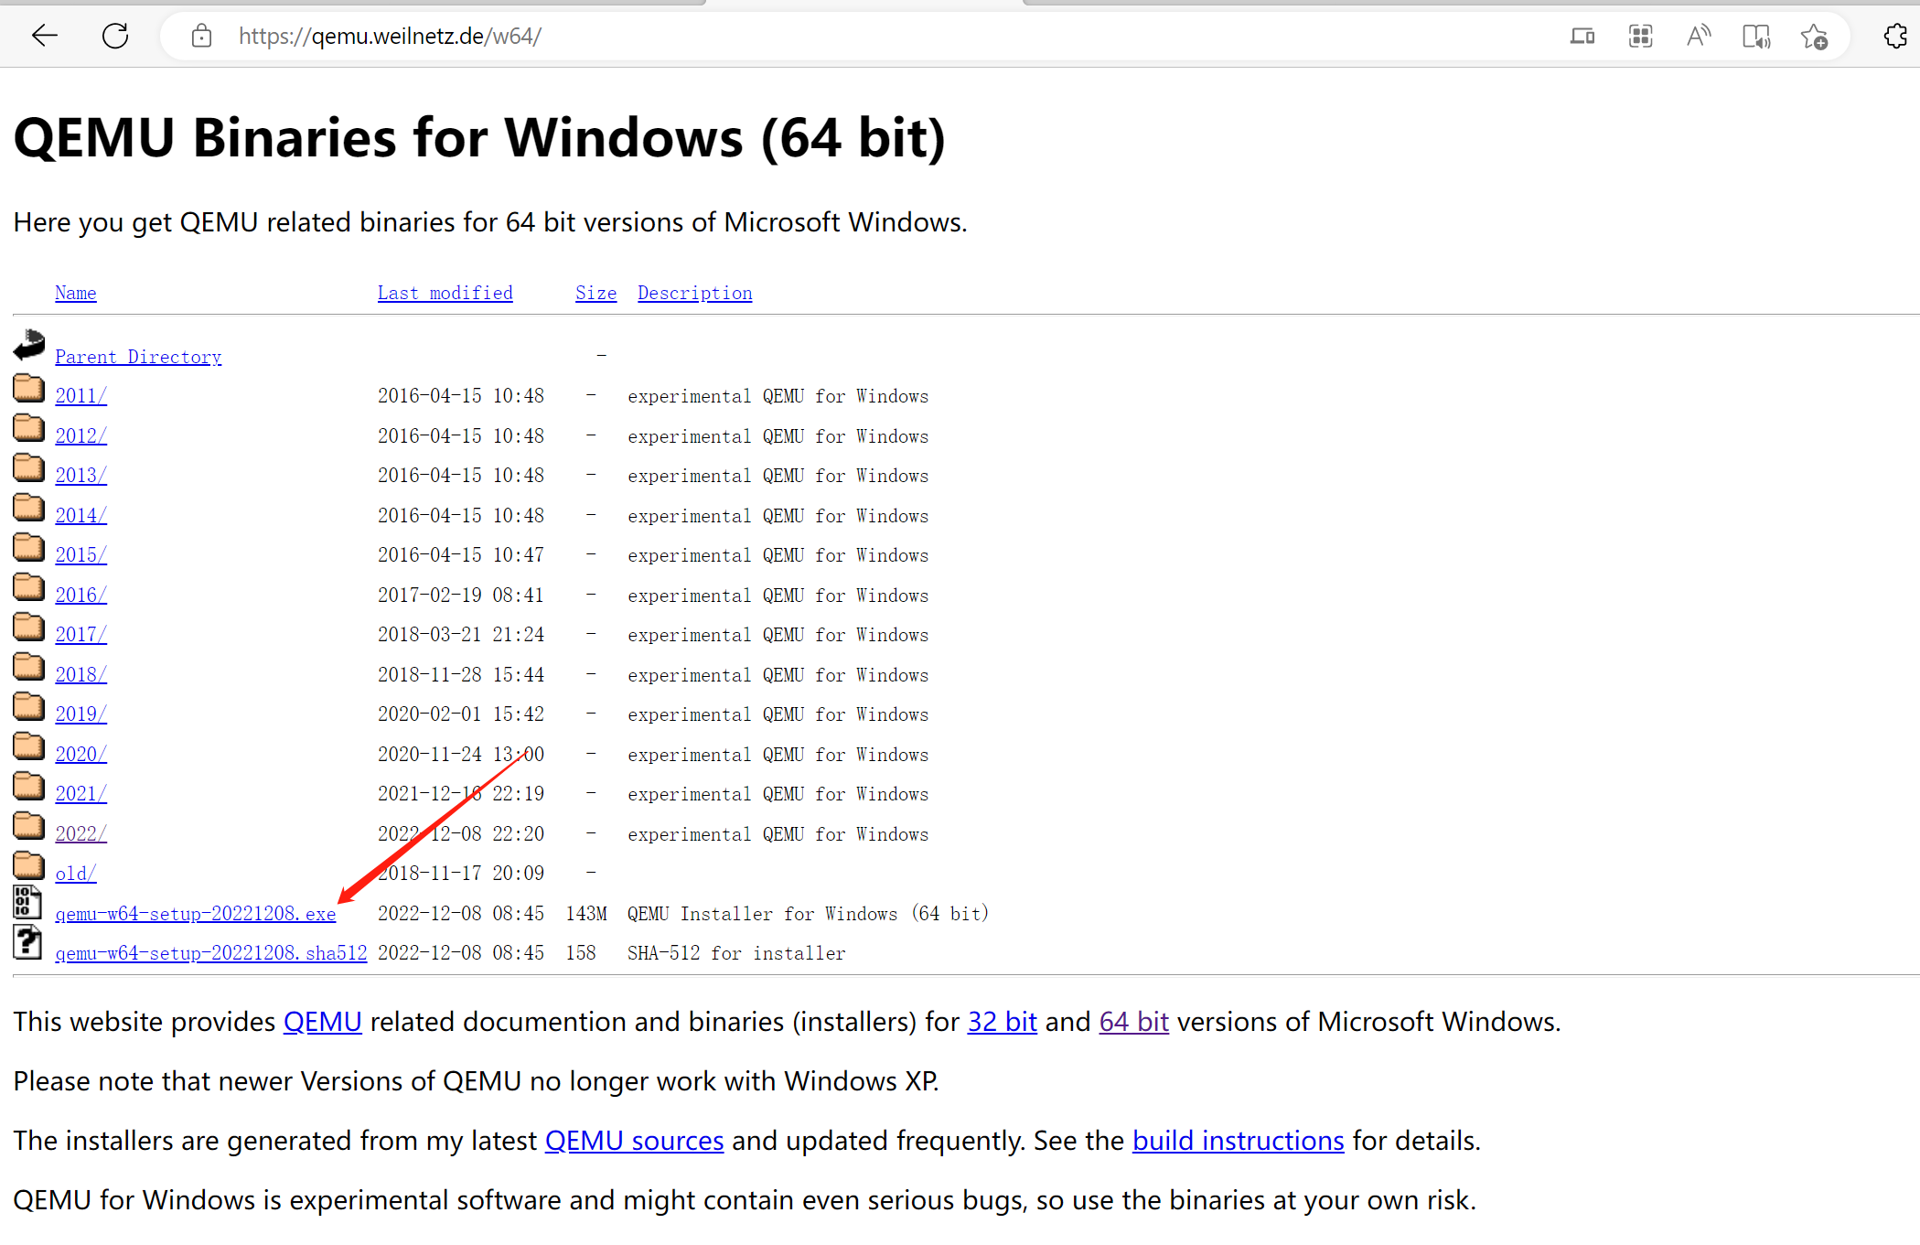This screenshot has width=1920, height=1245.
Task: Open the 2012/ directory link
Action: click(x=80, y=435)
